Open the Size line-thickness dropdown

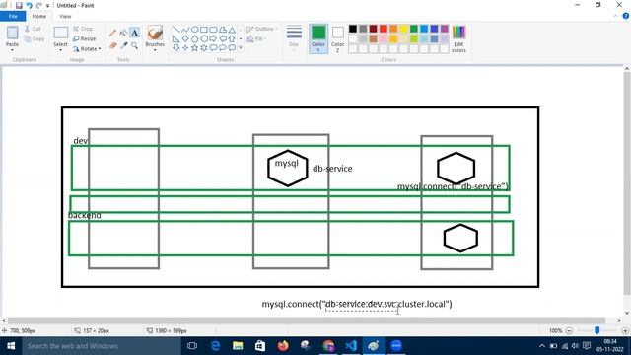[294, 38]
